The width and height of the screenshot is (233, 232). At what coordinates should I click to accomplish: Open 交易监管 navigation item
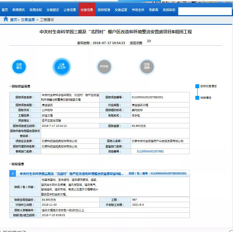[121, 10]
